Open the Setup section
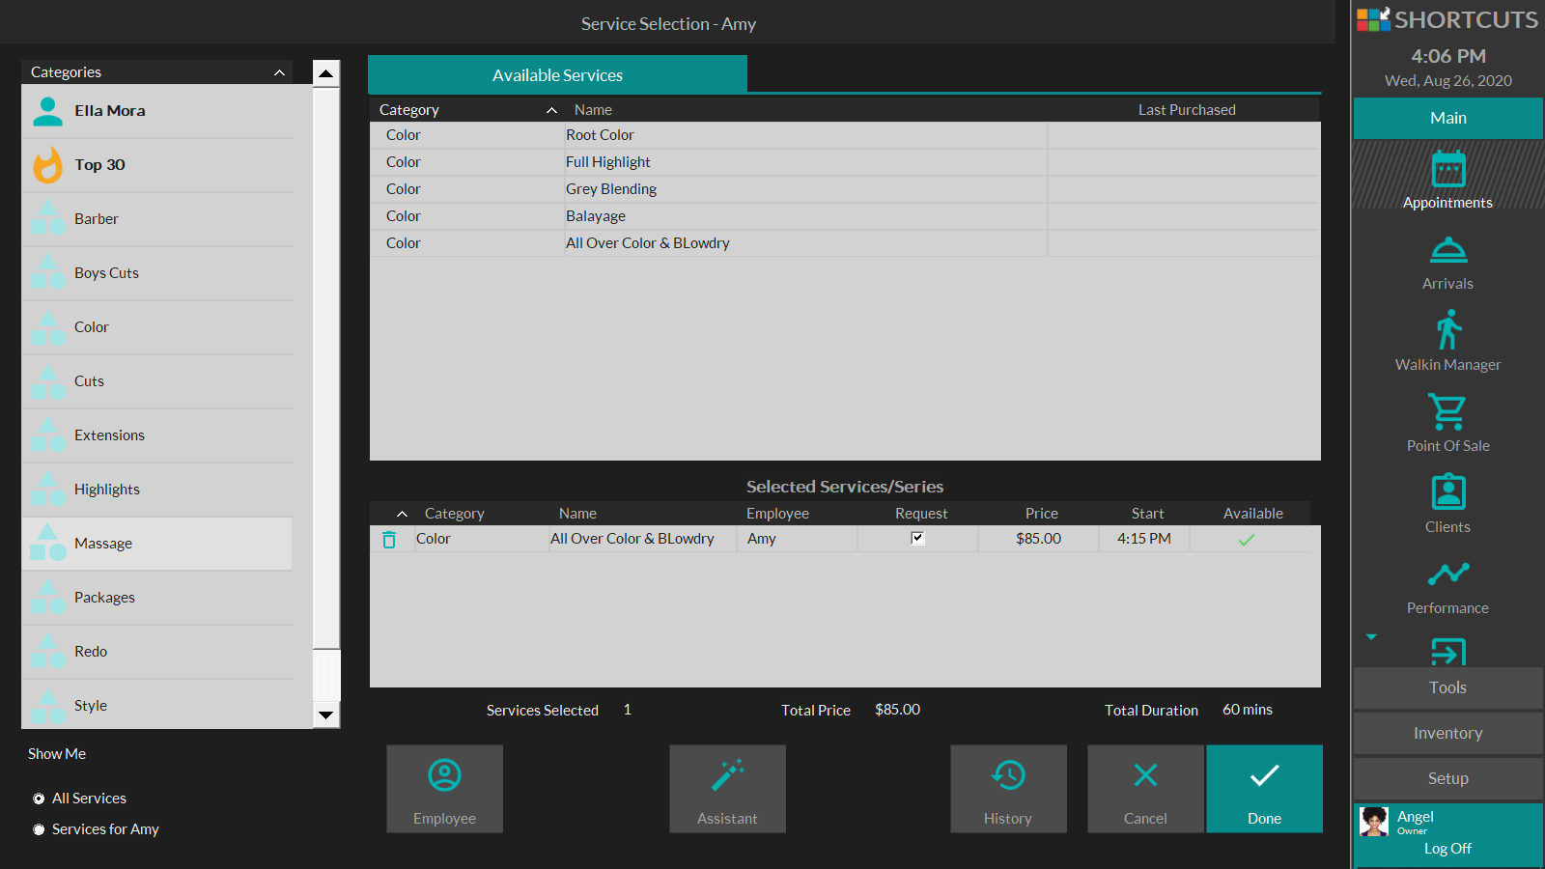This screenshot has height=869, width=1545. pos(1448,778)
